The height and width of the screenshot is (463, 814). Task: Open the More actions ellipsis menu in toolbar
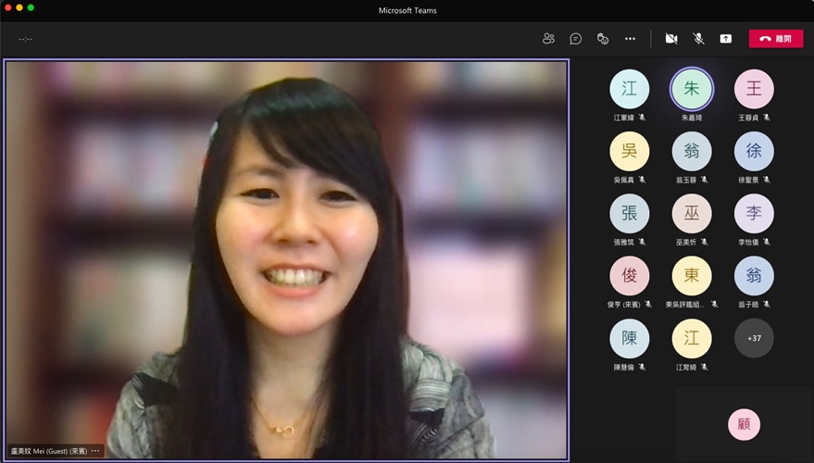click(630, 39)
